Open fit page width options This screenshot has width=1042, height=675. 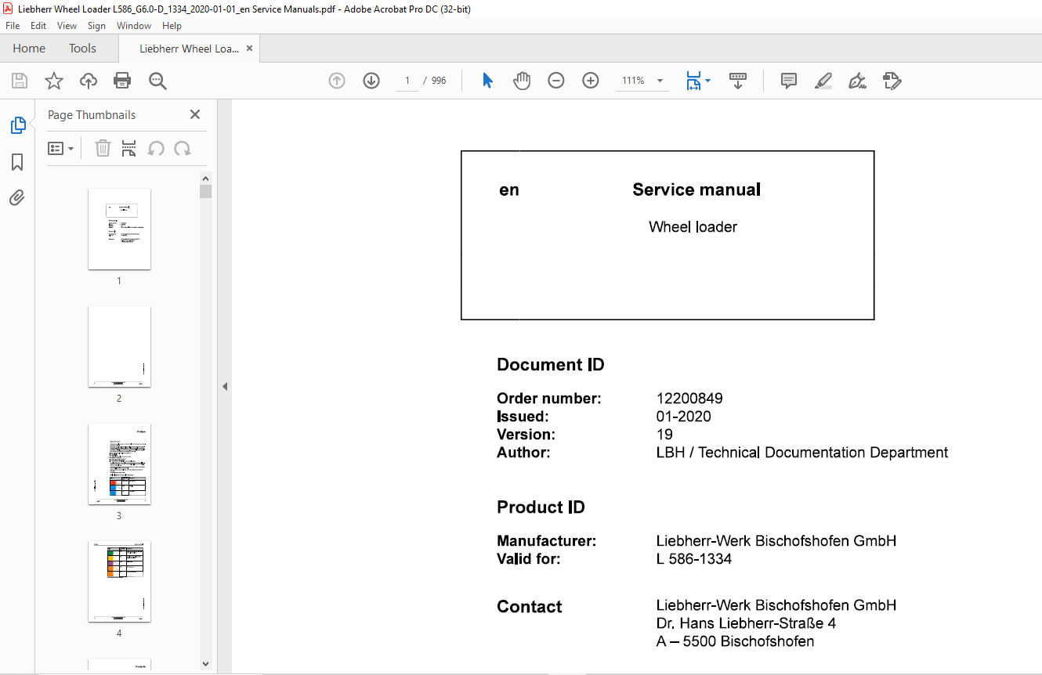[x=698, y=81]
